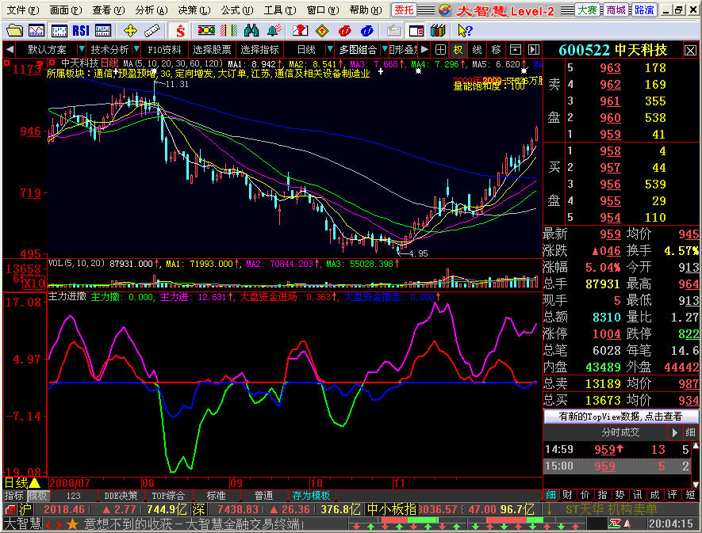Click the yellow triangle next to 日线 label
The width and height of the screenshot is (702, 533).
click(35, 483)
